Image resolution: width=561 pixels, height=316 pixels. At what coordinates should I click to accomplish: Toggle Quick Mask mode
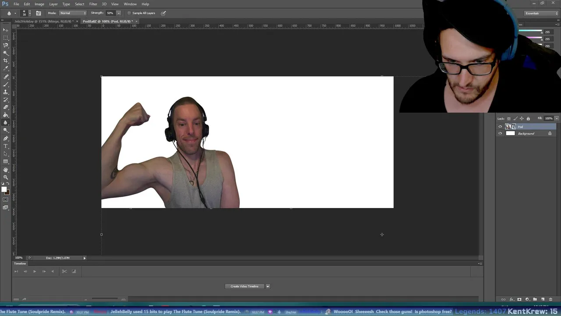[x=6, y=200]
